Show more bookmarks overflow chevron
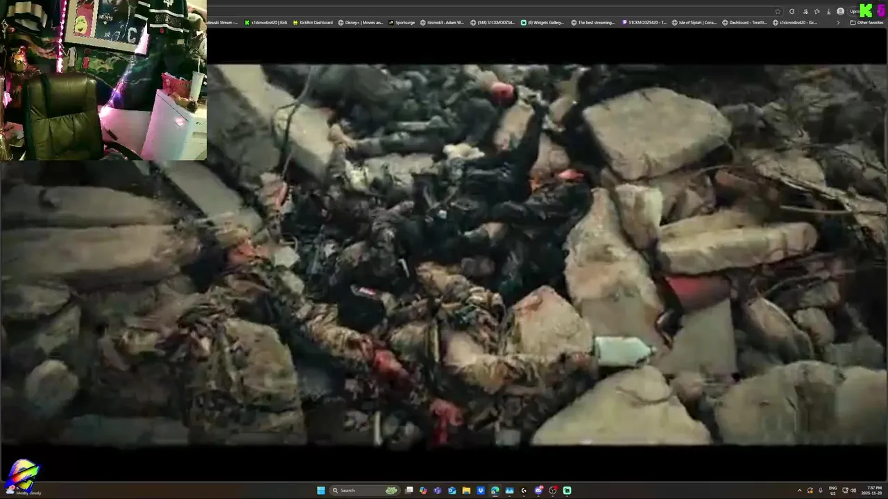888x499 pixels. [838, 22]
